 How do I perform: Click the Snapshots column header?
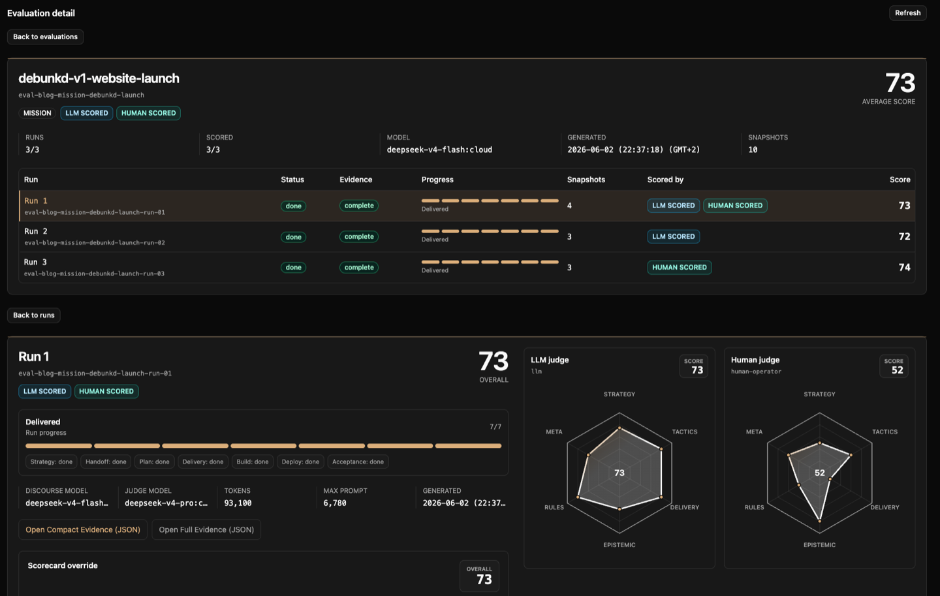coord(586,180)
